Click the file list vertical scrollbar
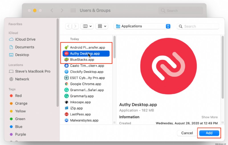 click(x=115, y=47)
